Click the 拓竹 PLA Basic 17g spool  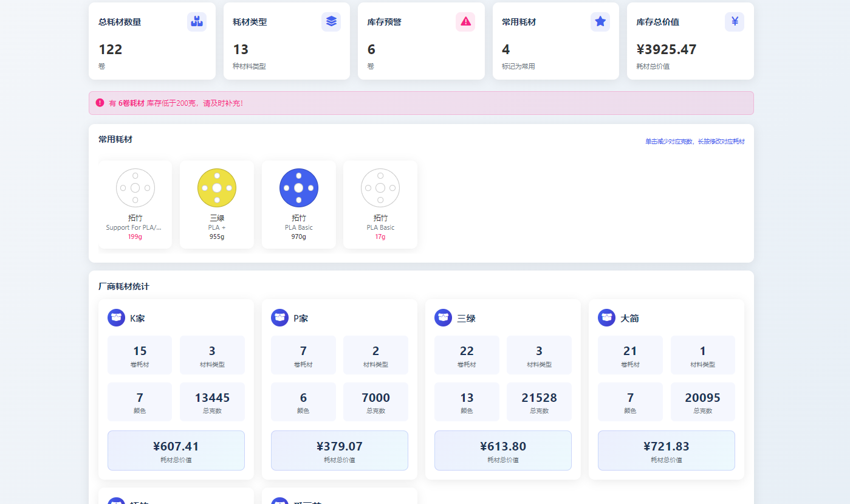(x=380, y=188)
